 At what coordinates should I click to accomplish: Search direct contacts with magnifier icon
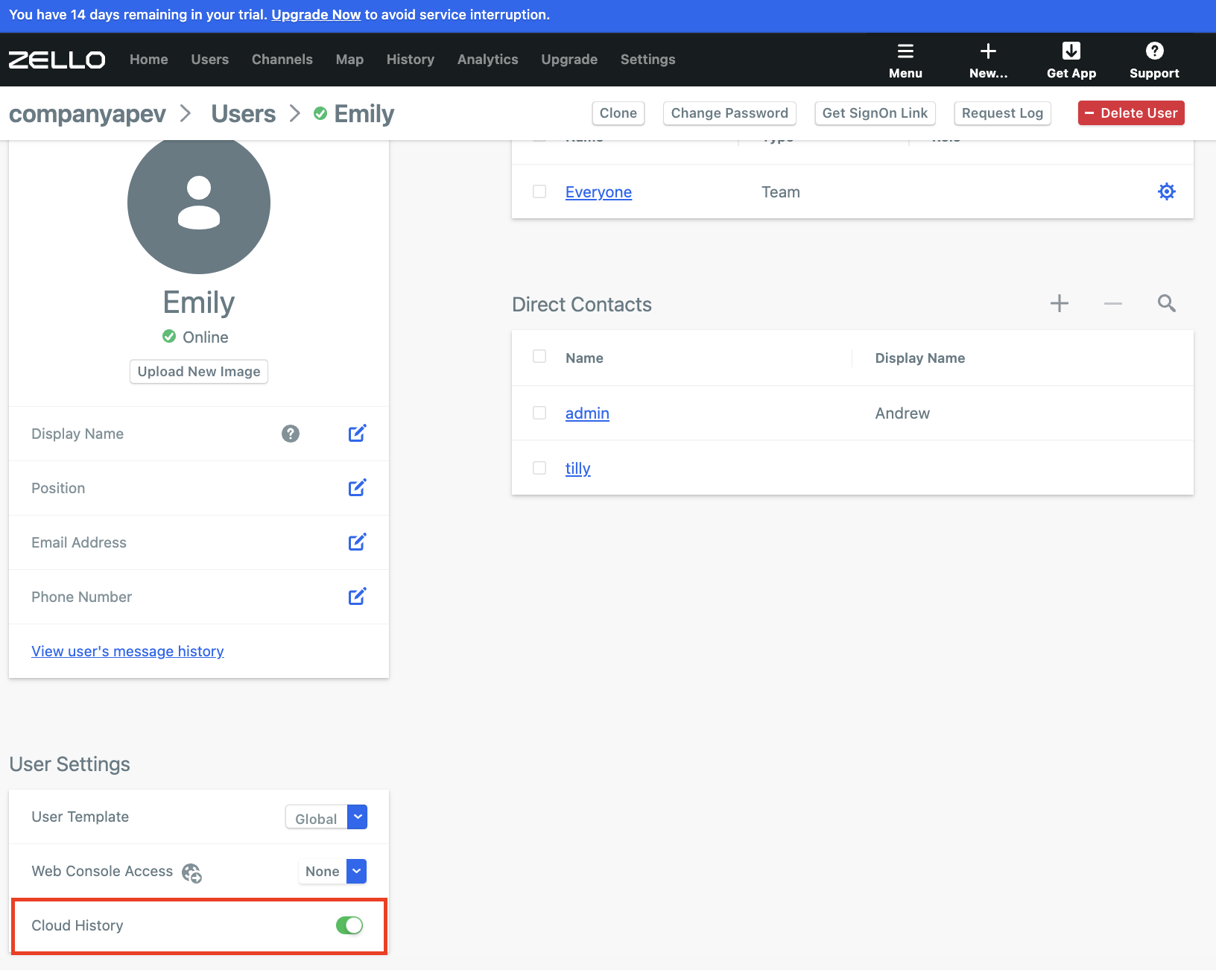pyautogui.click(x=1167, y=303)
